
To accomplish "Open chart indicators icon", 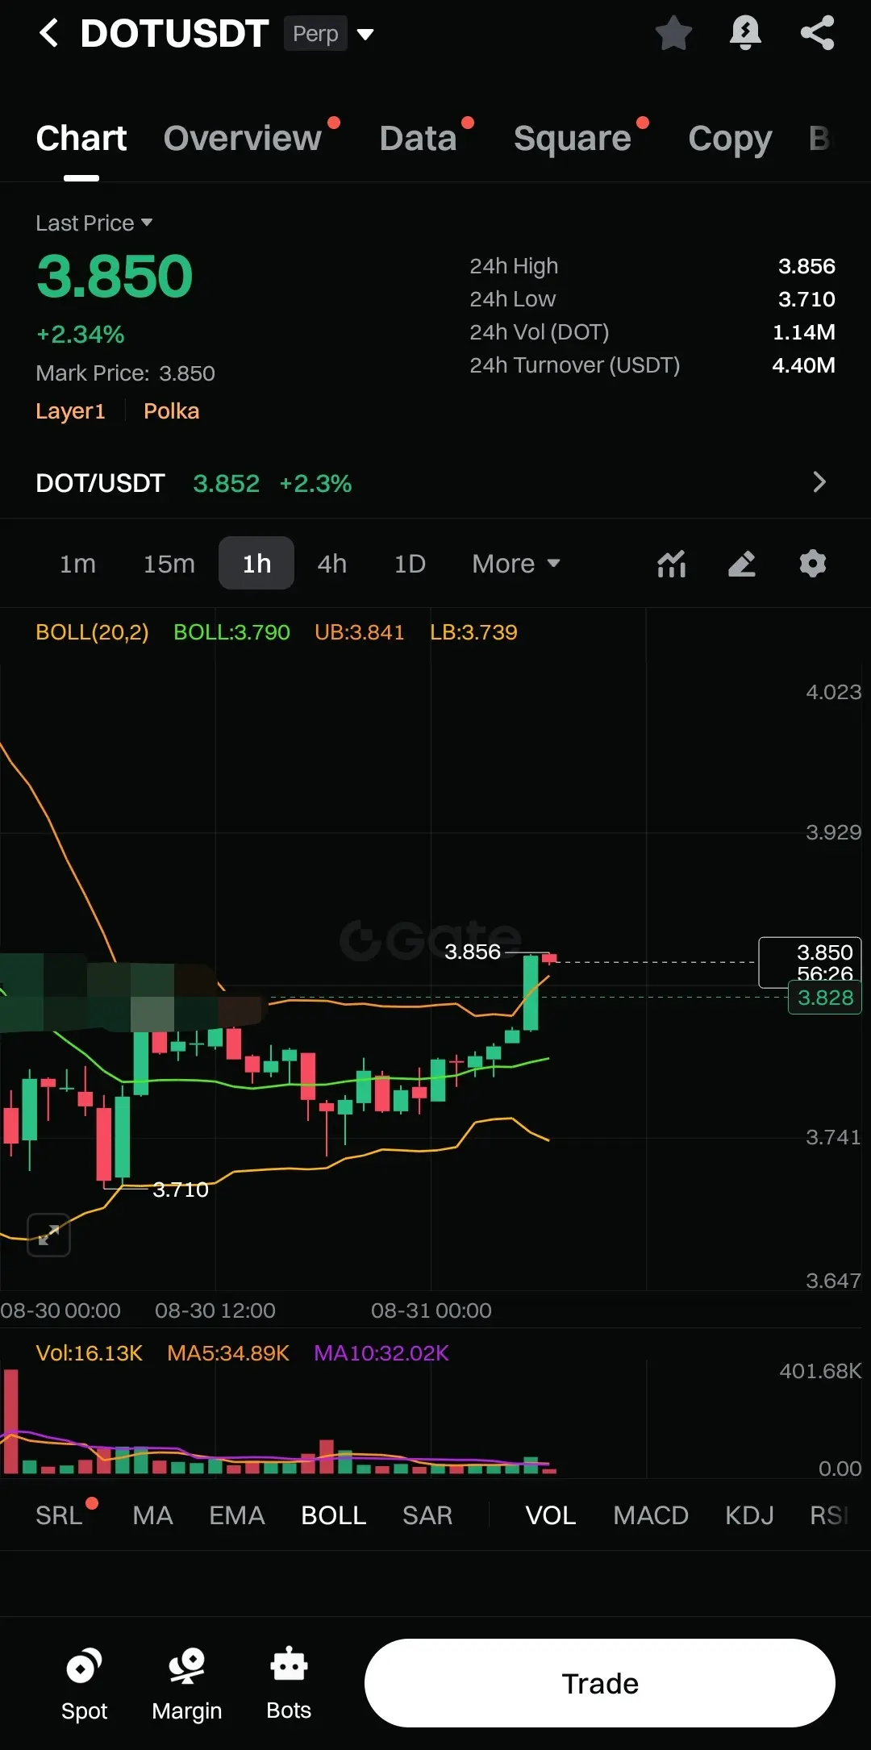I will 672,564.
